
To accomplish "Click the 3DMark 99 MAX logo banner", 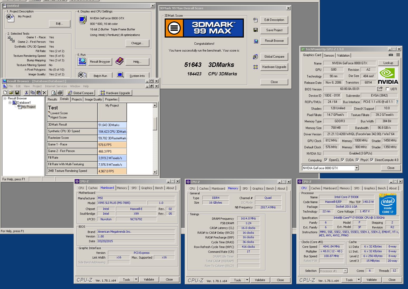I will tap(204, 28).
